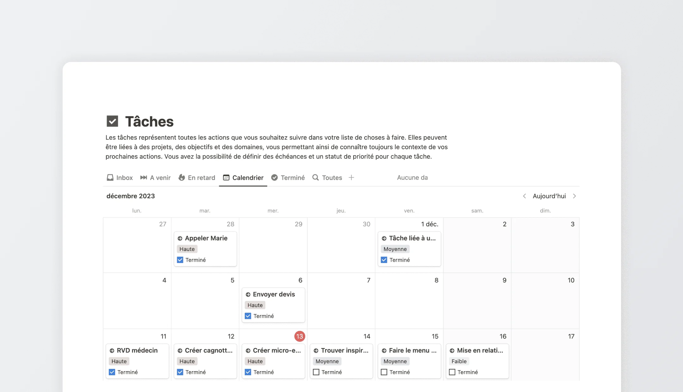Switch to the En retard tab
This screenshot has width=683, height=392.
[x=197, y=178]
